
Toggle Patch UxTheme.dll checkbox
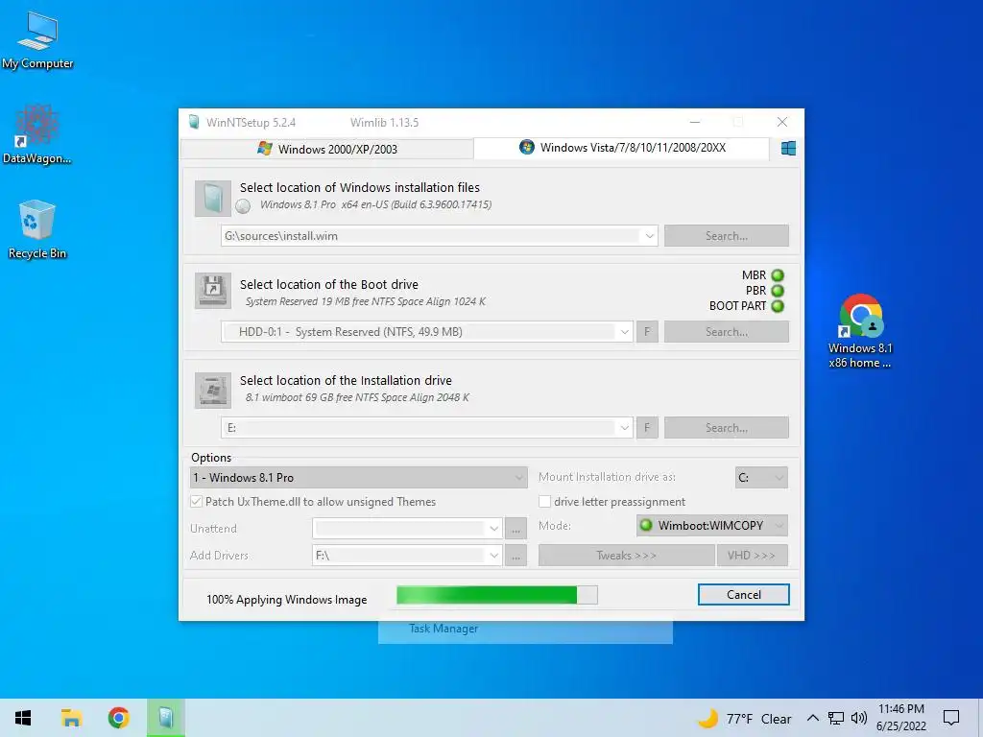(x=196, y=501)
